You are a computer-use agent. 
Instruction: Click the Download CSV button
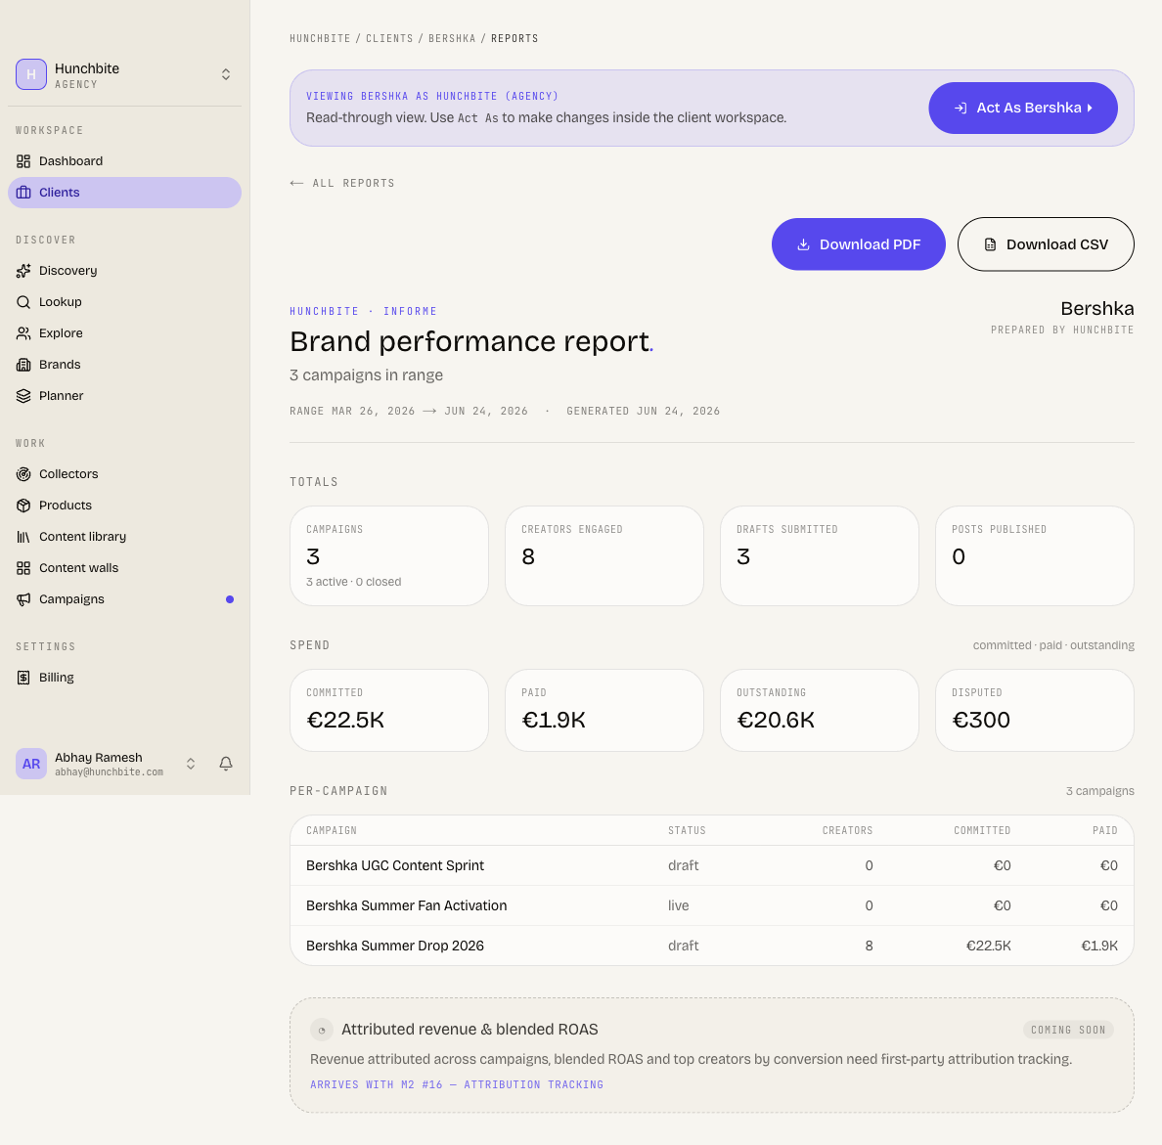[x=1046, y=244]
